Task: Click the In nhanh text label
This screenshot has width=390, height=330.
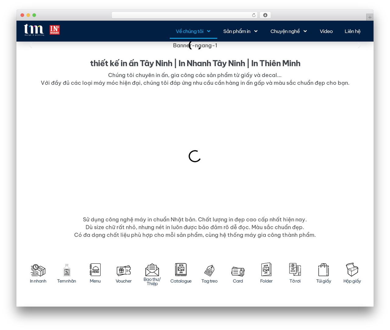Action: click(38, 281)
